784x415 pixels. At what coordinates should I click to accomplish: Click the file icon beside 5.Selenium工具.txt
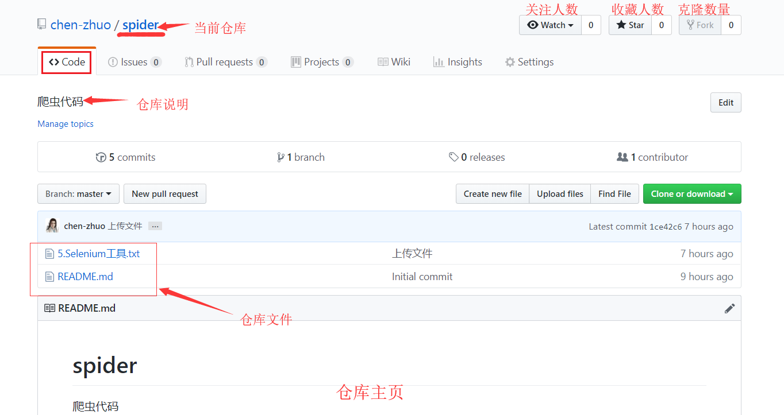click(x=50, y=253)
